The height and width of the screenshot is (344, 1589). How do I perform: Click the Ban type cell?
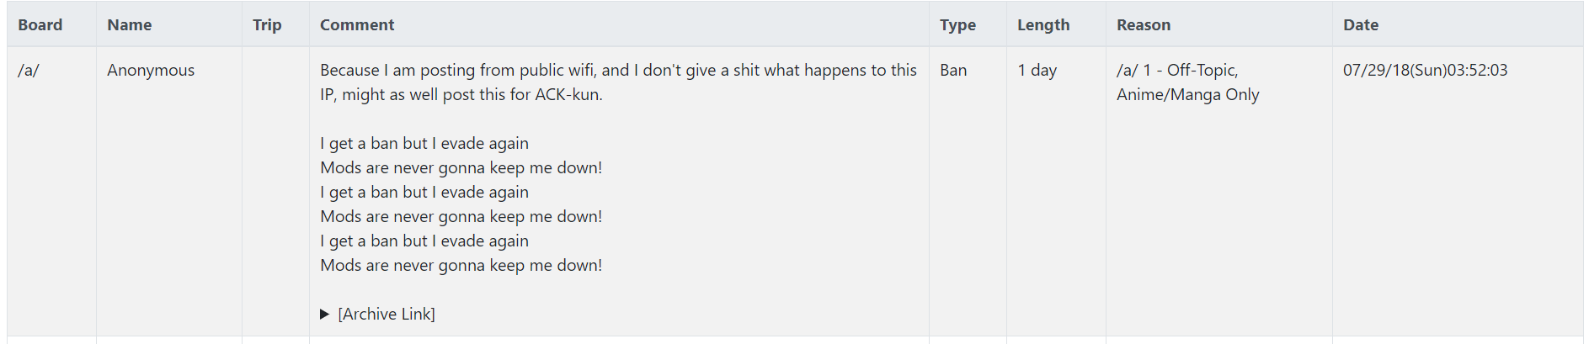(953, 70)
